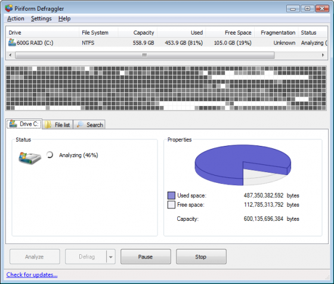Viewport: 334px width, 284px height.
Task: Click the hard drive status icon
Action: tap(30, 158)
